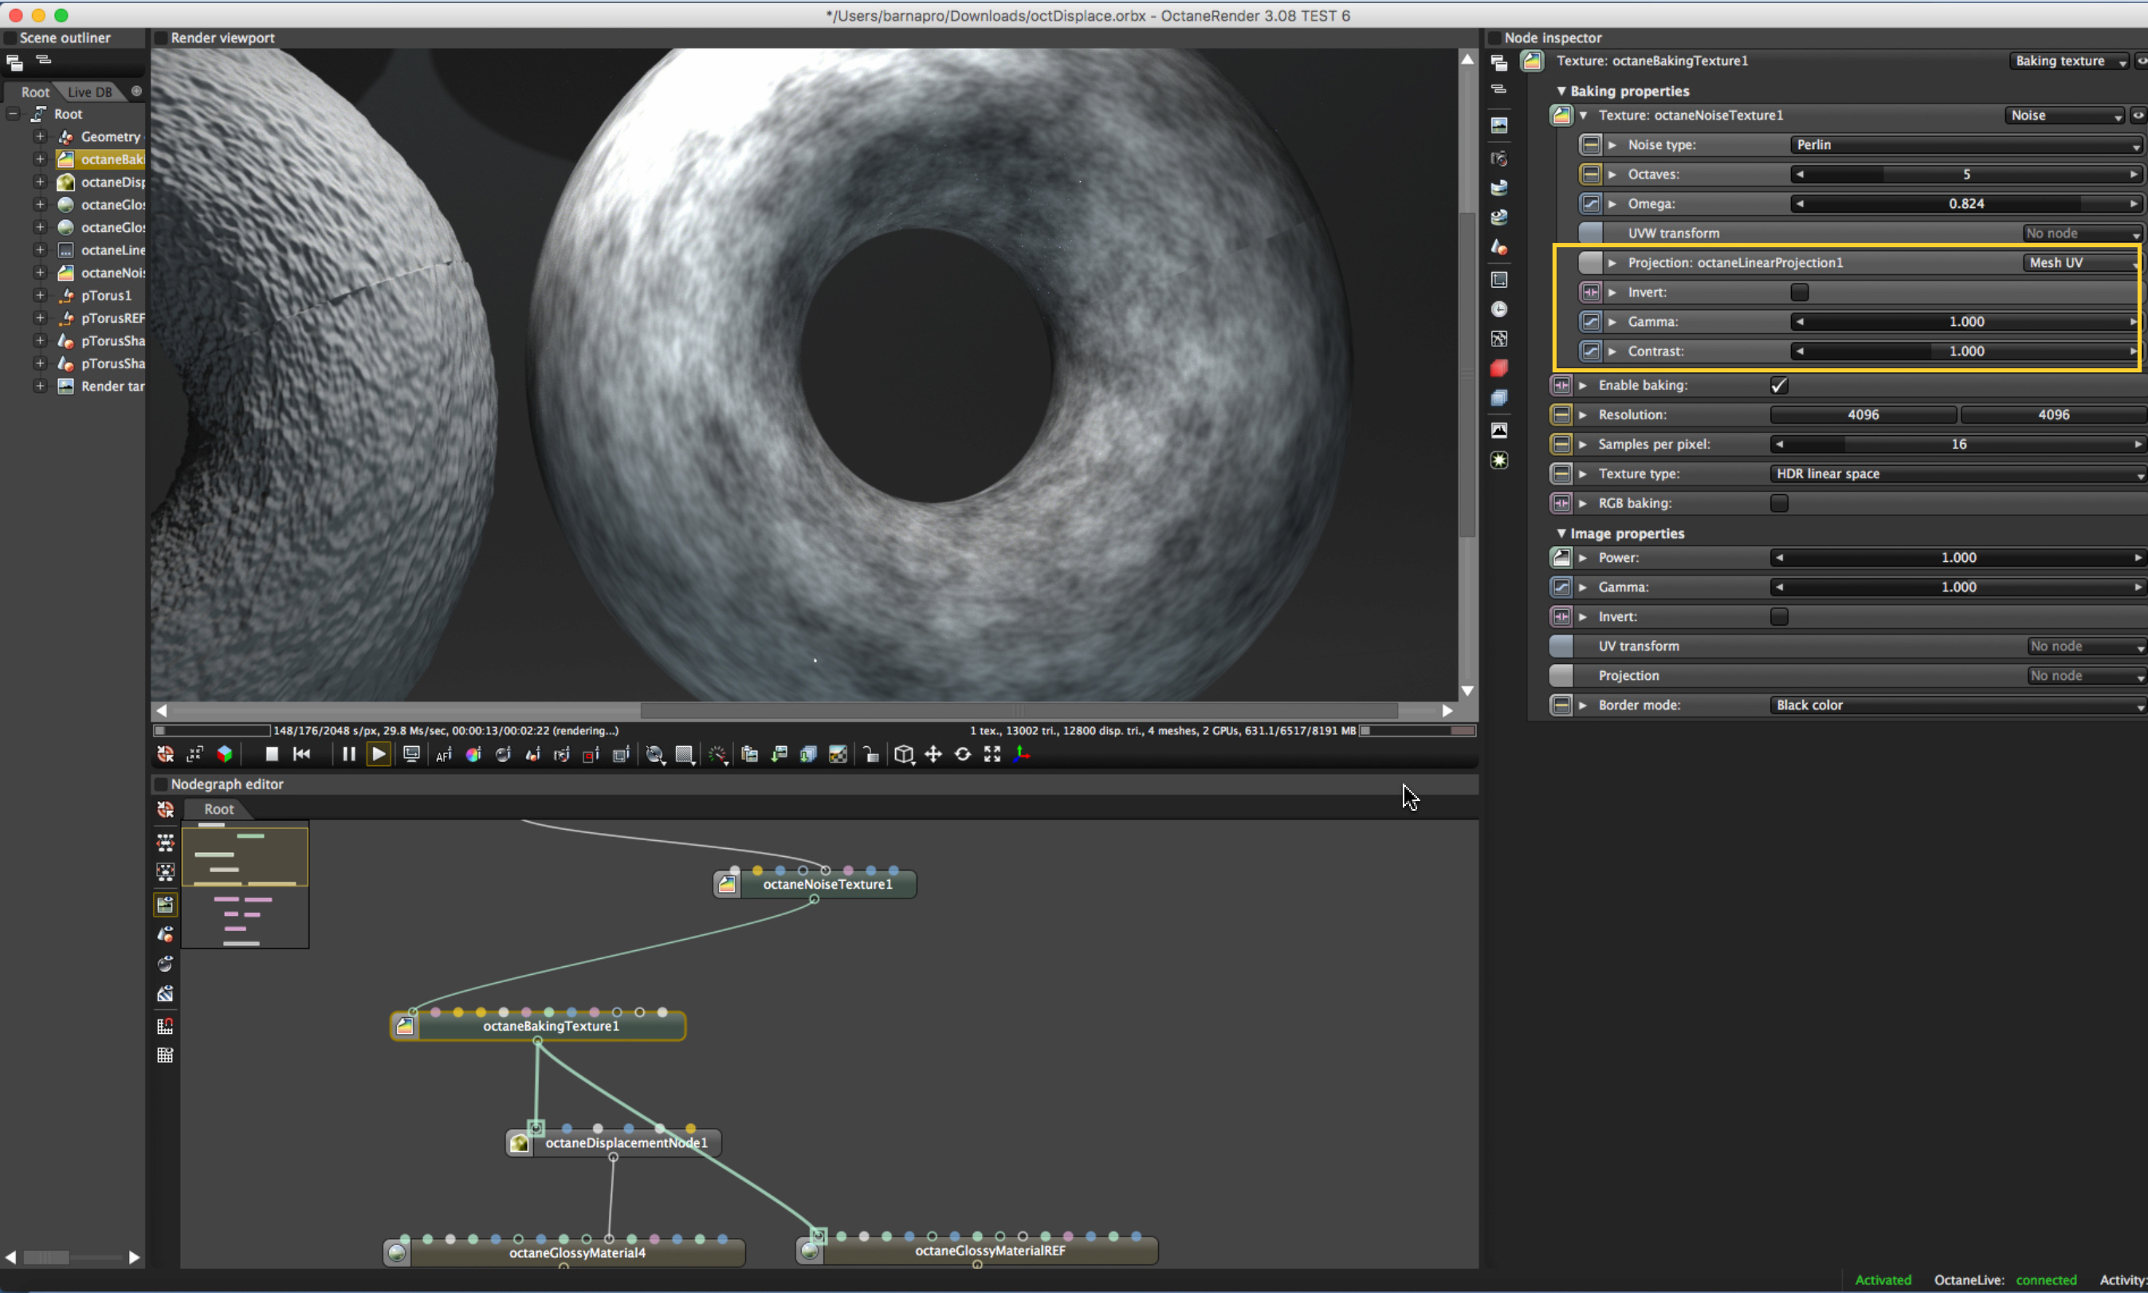Select the white balance color picker icon
The height and width of the screenshot is (1293, 2148).
473,755
